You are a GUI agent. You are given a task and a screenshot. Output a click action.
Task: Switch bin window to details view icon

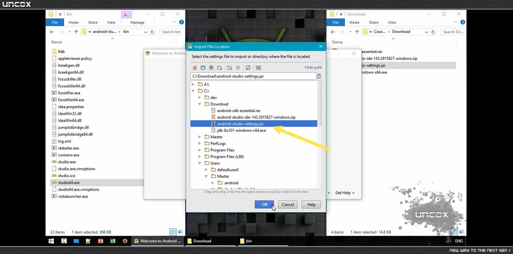pos(173,232)
